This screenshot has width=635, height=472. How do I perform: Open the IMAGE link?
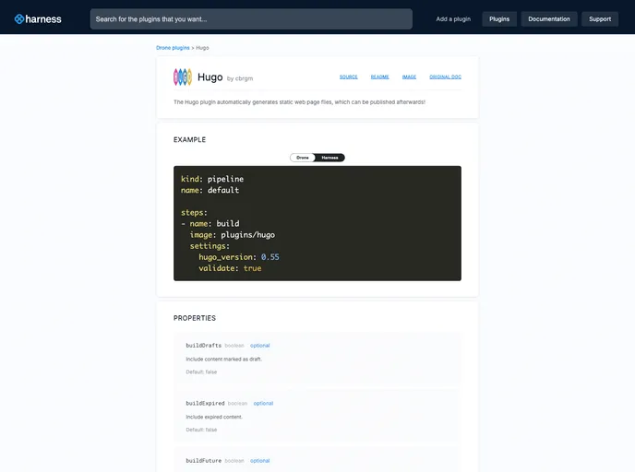[x=409, y=77]
